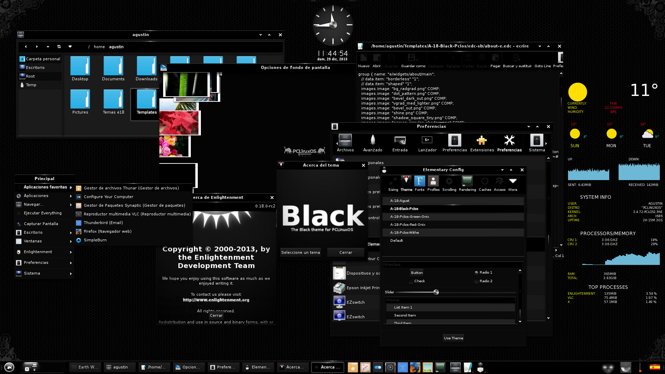
Task: Open the enlightenment.org link
Action: tap(216, 300)
